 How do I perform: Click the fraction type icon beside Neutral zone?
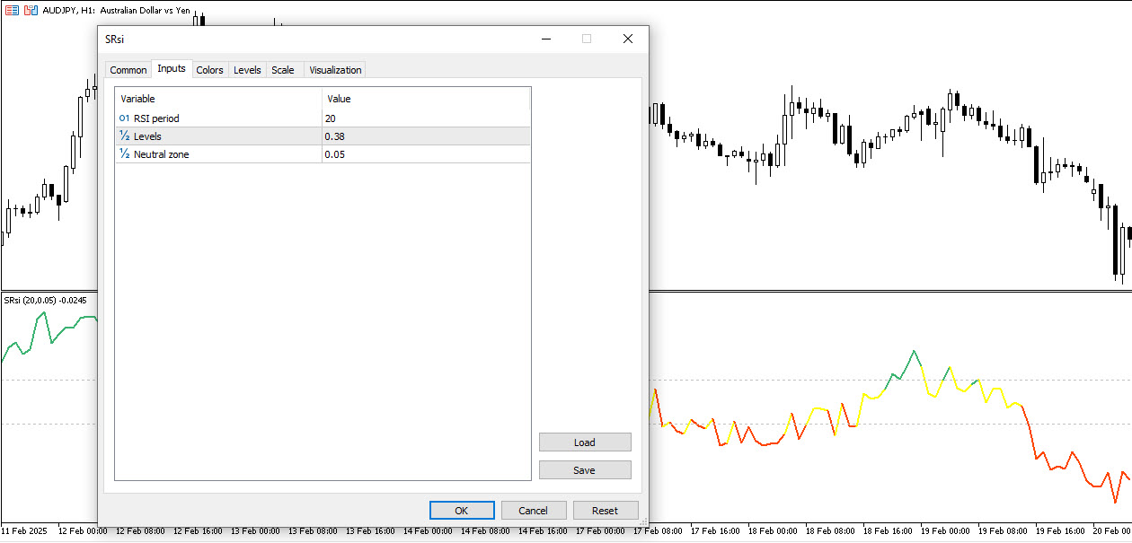[x=124, y=154]
